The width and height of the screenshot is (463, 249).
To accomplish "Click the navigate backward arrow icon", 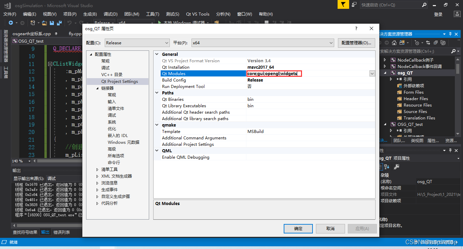I will point(11,23).
